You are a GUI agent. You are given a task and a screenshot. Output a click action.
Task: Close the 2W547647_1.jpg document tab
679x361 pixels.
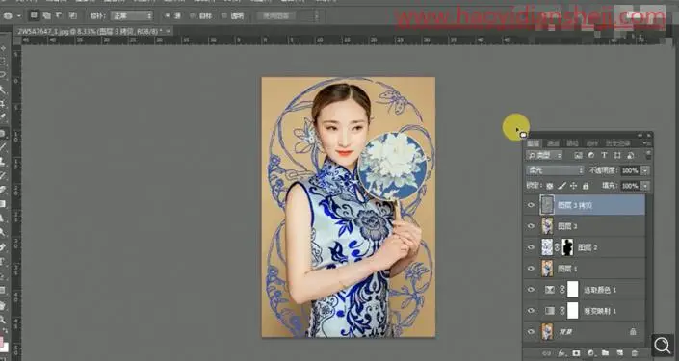pyautogui.click(x=168, y=31)
